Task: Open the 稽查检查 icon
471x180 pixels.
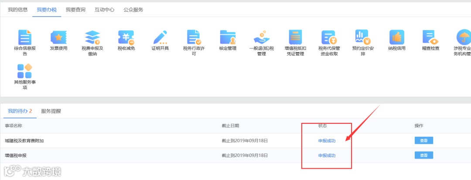Action: point(430,37)
